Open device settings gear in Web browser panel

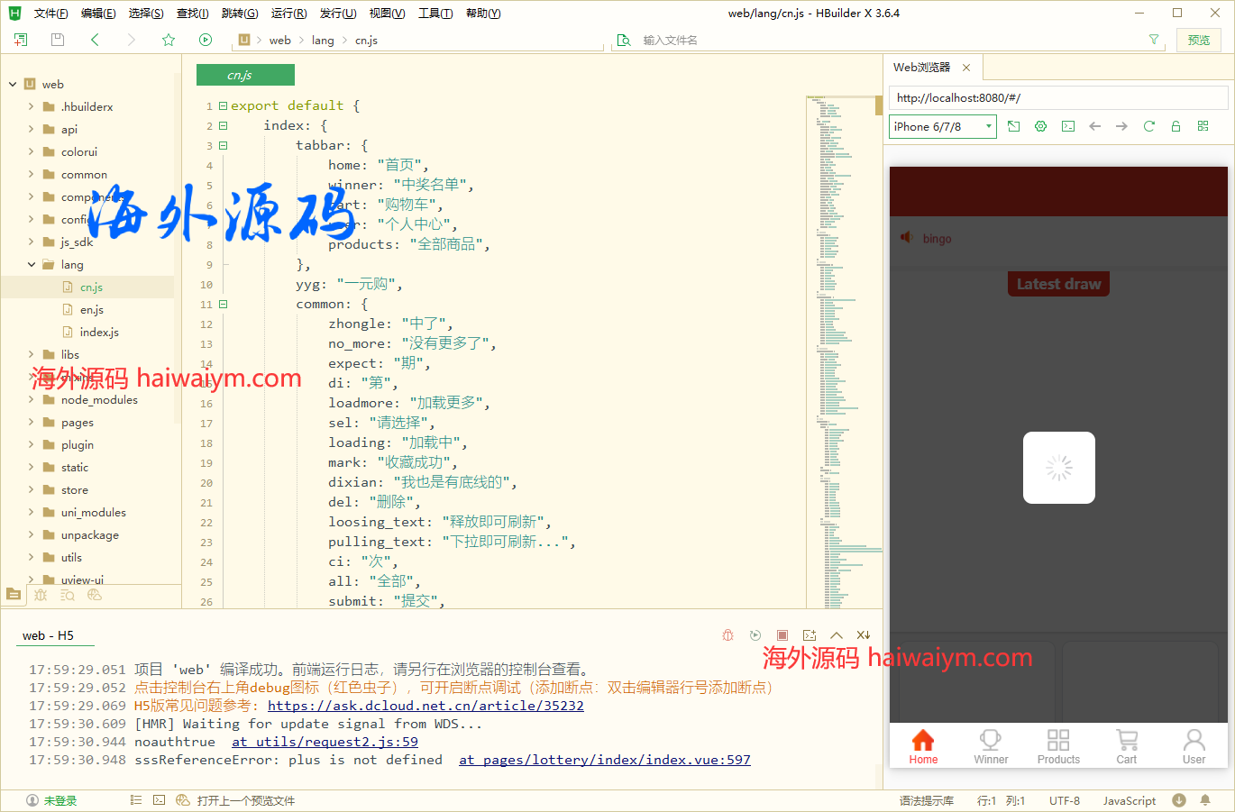(x=1040, y=126)
